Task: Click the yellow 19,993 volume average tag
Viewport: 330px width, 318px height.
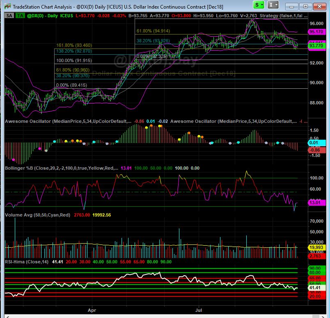Action: click(316, 247)
